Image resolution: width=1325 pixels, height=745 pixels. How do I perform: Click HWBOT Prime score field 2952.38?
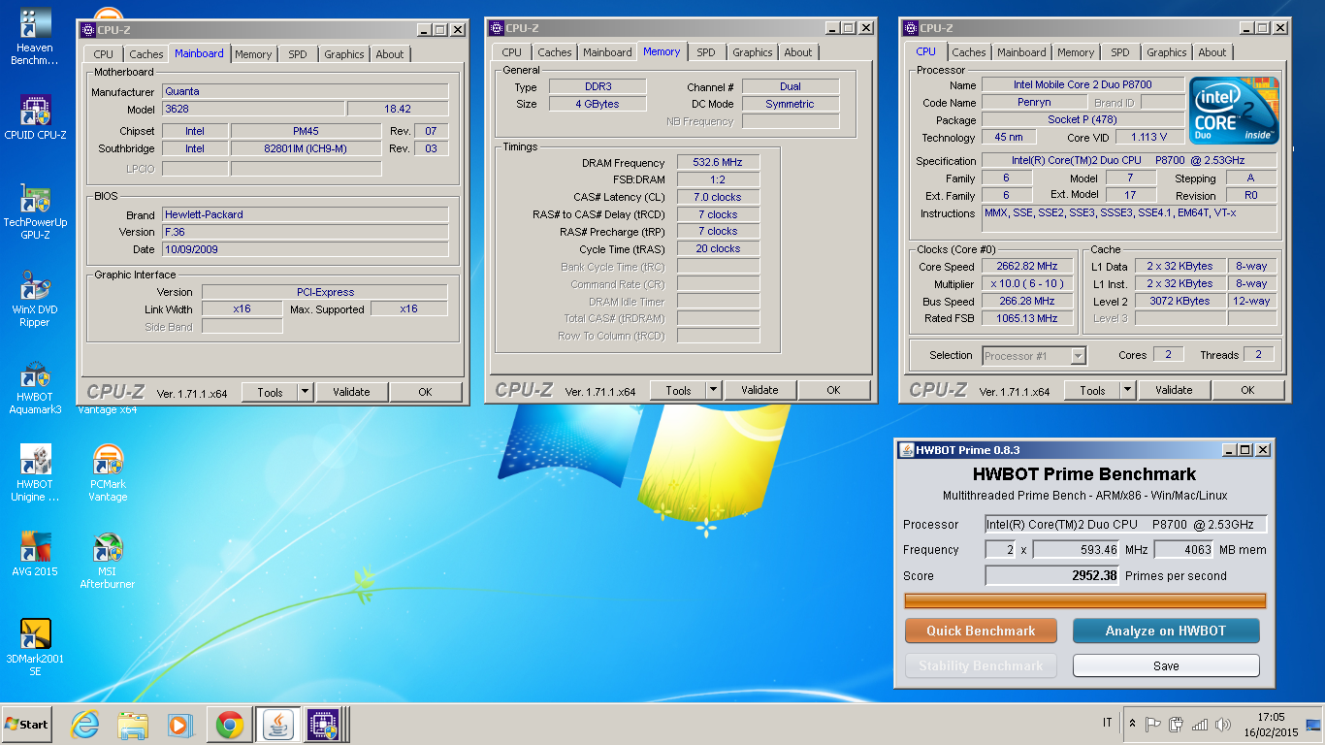[1052, 575]
